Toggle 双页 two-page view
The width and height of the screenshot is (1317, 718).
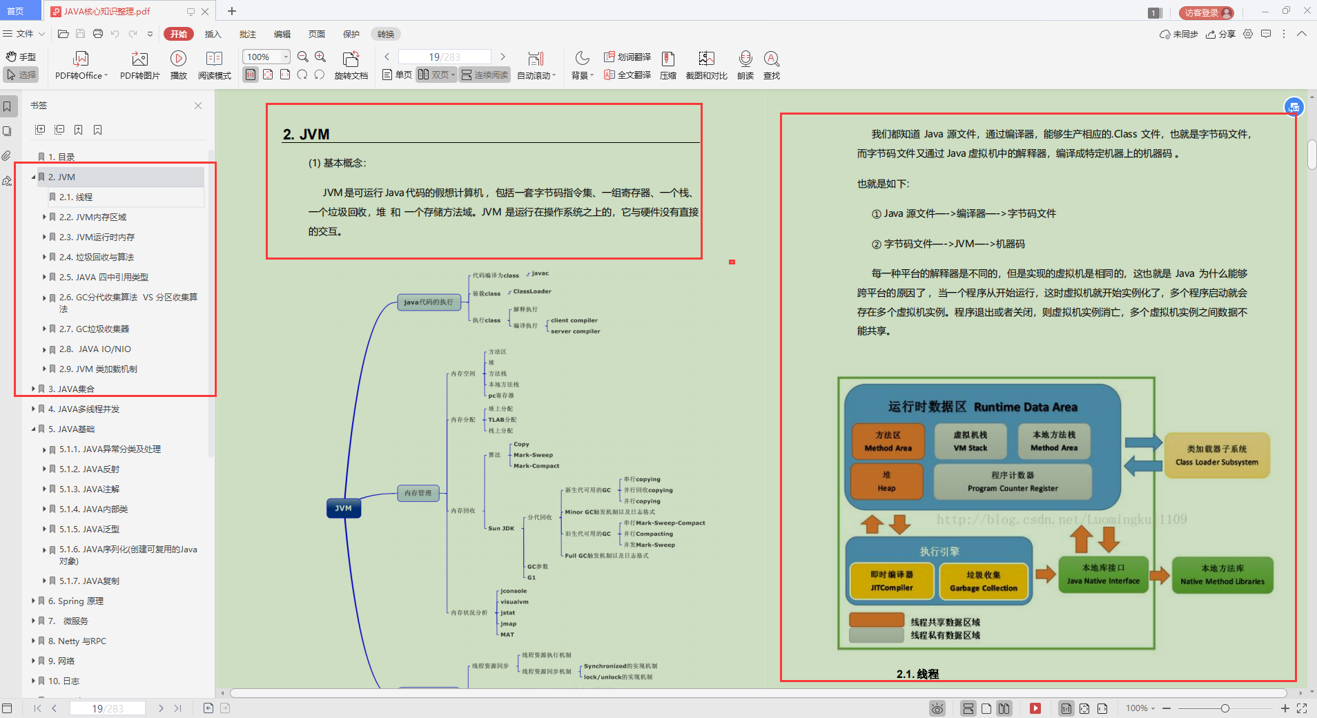click(x=435, y=75)
